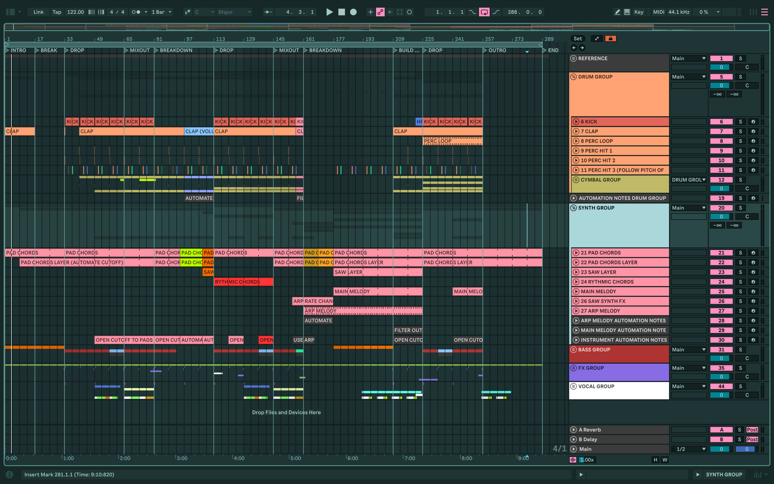The image size is (774, 484).
Task: Toggle the Lock Envelopes orange lock icon
Action: pos(610,39)
